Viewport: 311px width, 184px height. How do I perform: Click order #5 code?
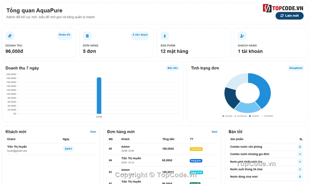tap(110, 149)
